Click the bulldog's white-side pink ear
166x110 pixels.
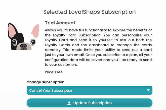click(35, 31)
